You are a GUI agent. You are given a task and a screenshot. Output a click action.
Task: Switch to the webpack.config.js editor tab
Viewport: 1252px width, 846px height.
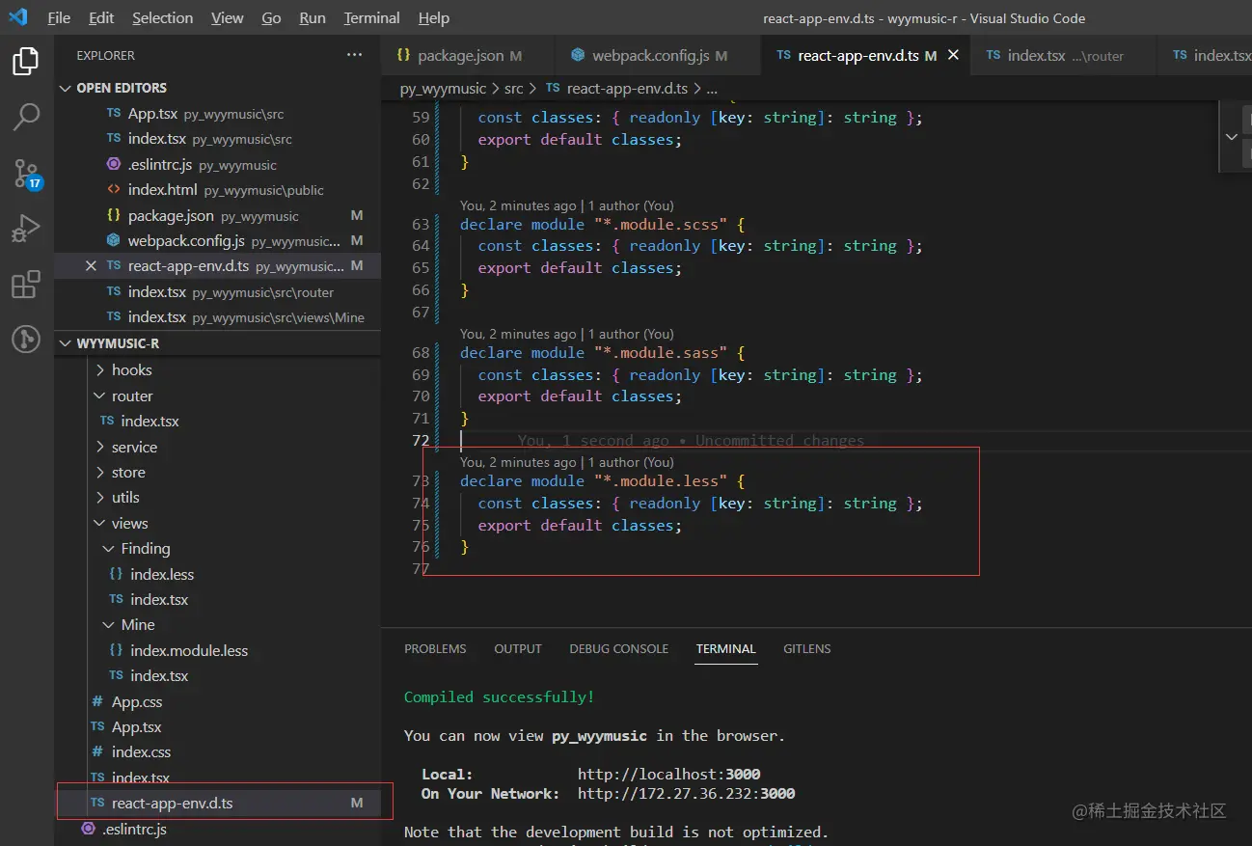point(648,56)
